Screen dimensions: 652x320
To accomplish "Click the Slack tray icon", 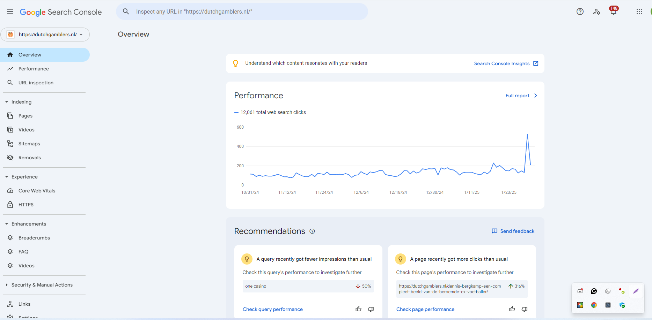I will [x=608, y=291].
